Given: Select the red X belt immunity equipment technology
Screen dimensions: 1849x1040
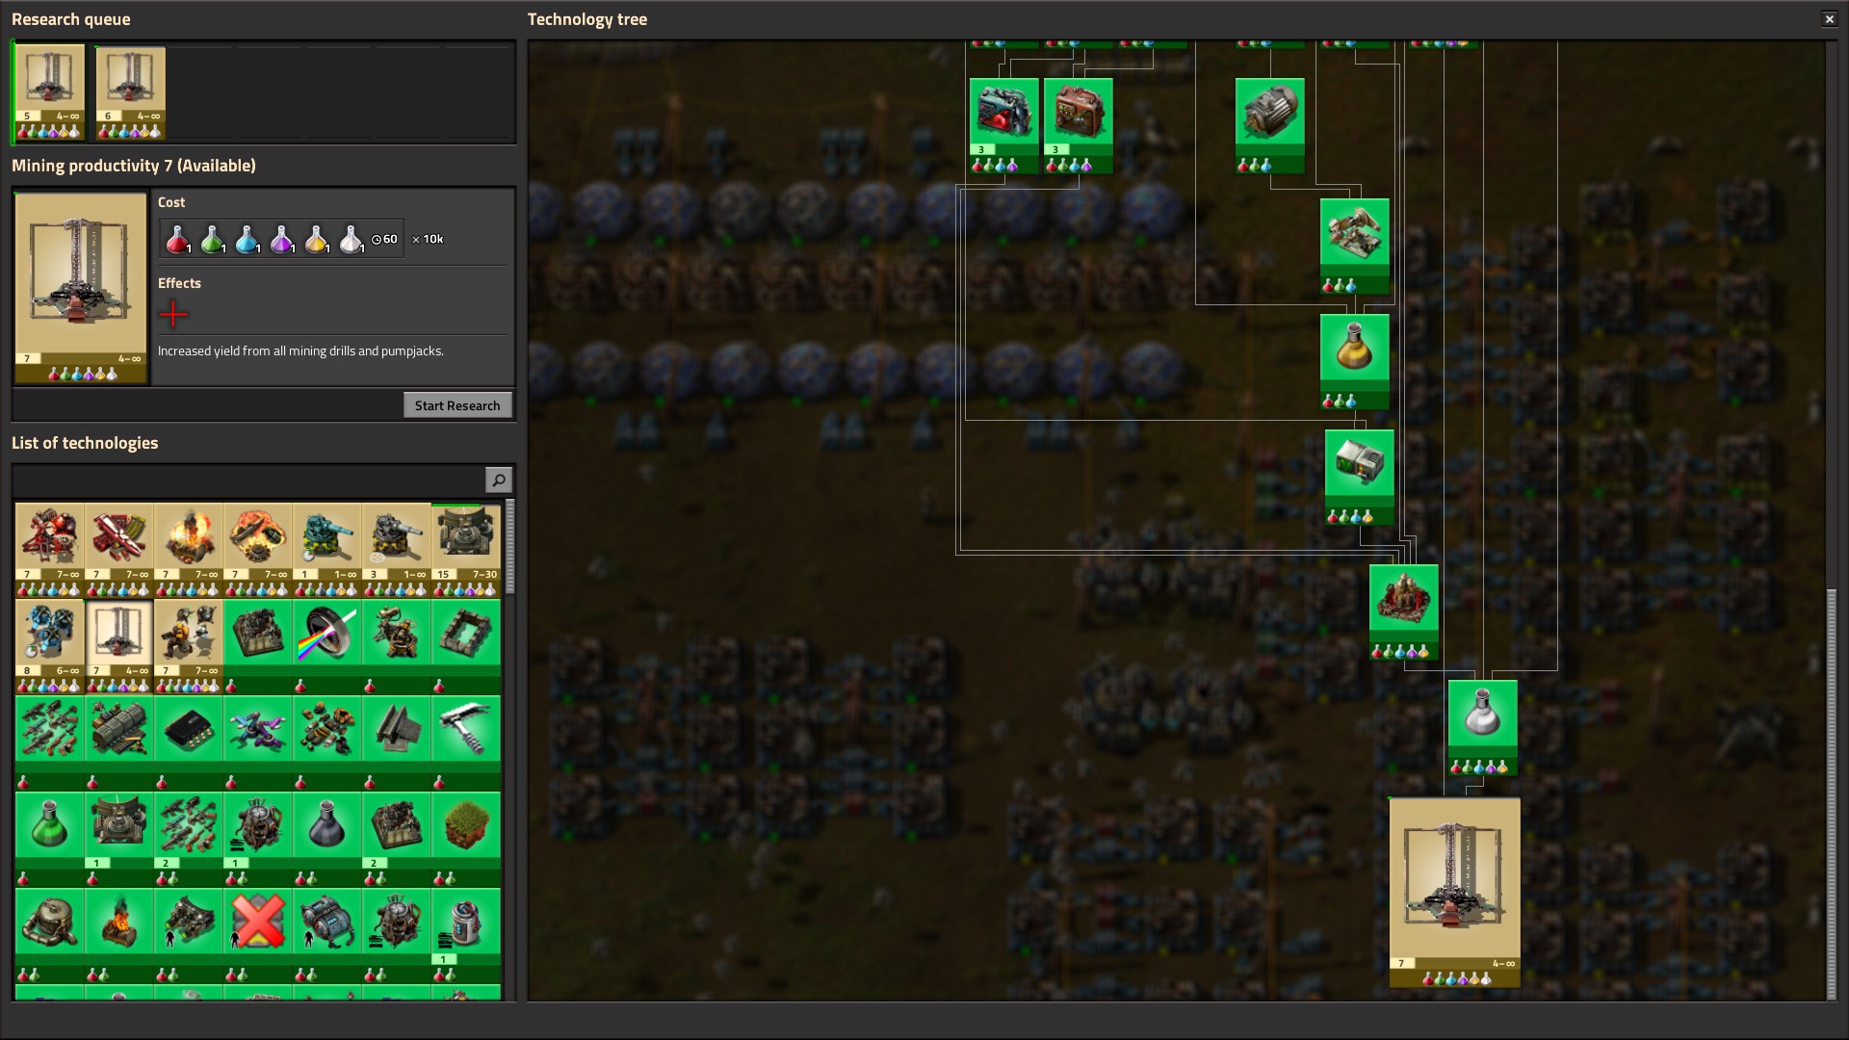Looking at the screenshot, I should [x=258, y=934].
